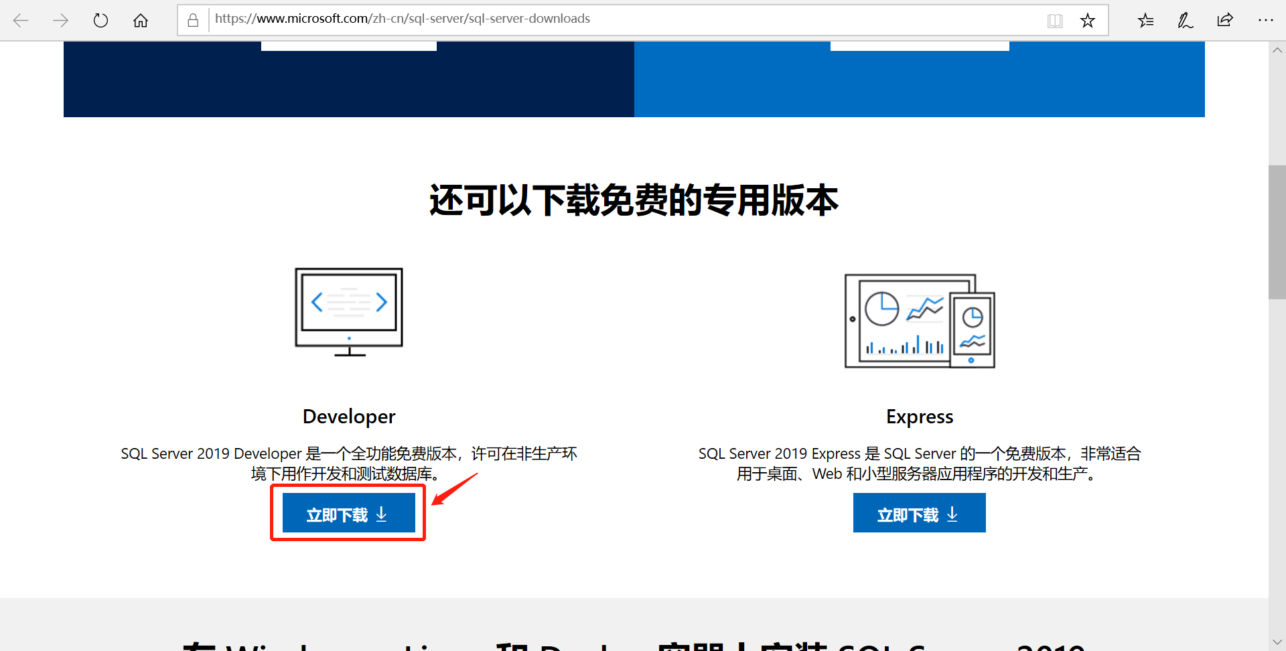Click the SQL Server 2019 Express description text

point(920,463)
